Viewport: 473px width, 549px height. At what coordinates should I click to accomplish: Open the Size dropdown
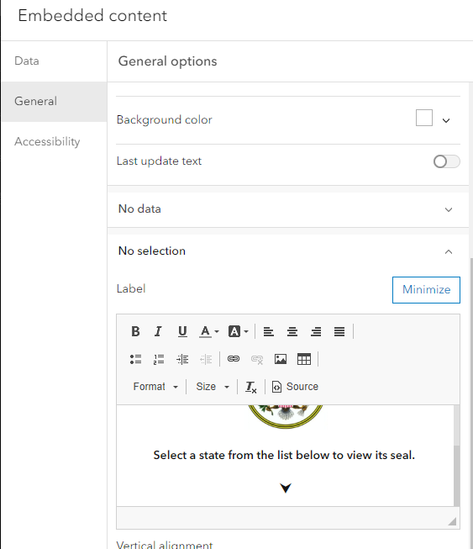point(213,387)
